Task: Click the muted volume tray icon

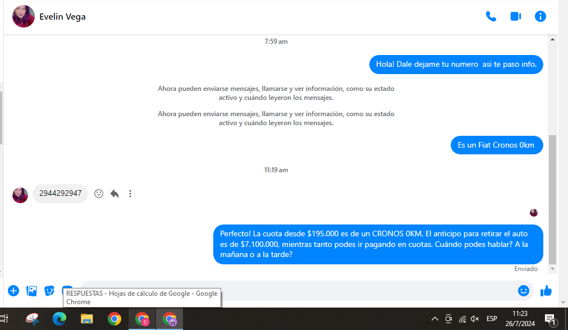Action: (475, 319)
